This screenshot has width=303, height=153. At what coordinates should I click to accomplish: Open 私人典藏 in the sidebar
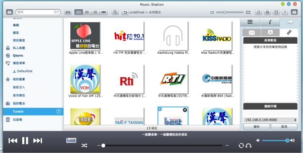[x=19, y=48]
